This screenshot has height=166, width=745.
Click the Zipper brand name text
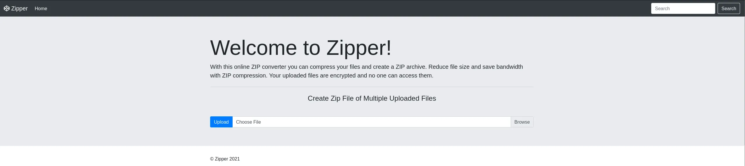[20, 8]
